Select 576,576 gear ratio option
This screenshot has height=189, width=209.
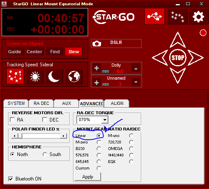click(x=99, y=155)
